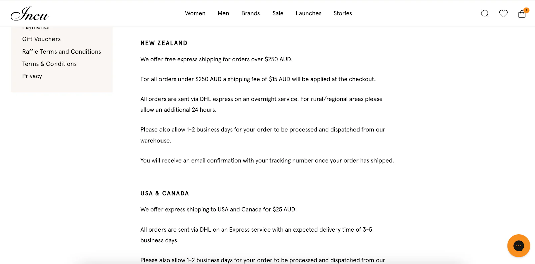The height and width of the screenshot is (264, 535).
Task: Click the USA & CANADA shipping heading
Action: point(165,193)
